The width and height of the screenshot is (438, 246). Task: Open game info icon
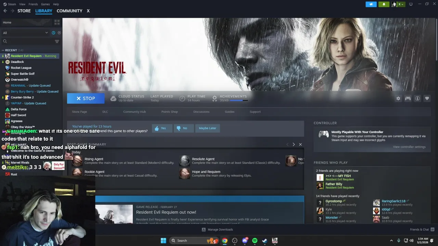click(x=417, y=98)
